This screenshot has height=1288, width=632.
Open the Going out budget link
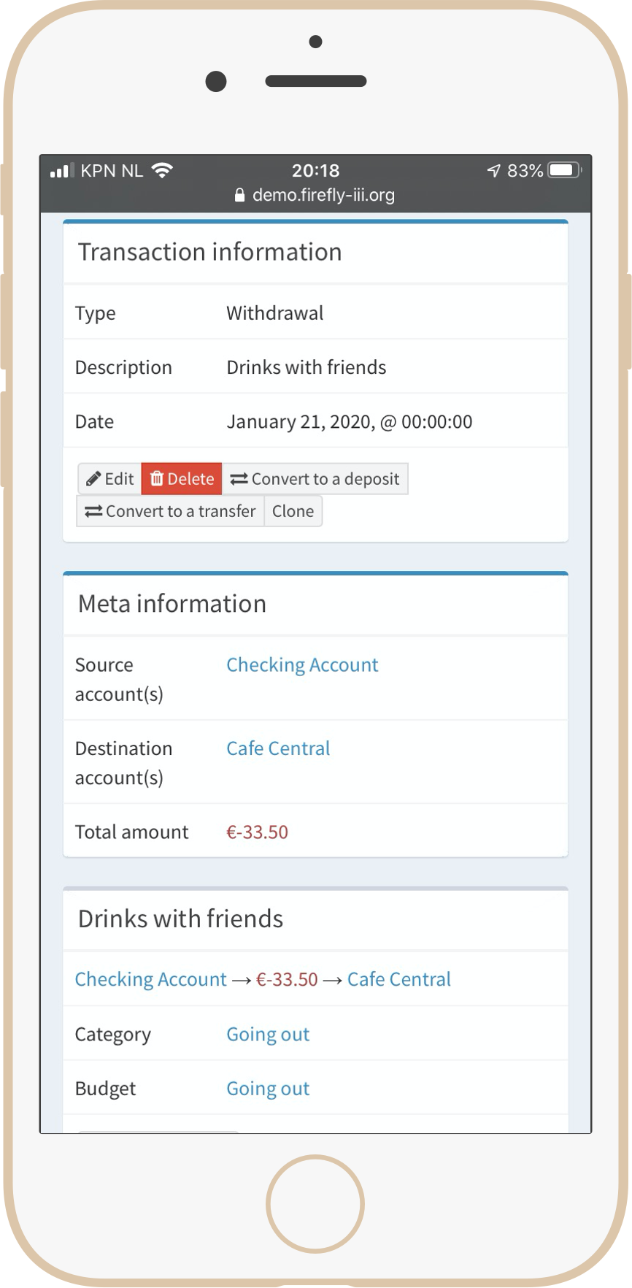click(268, 1089)
